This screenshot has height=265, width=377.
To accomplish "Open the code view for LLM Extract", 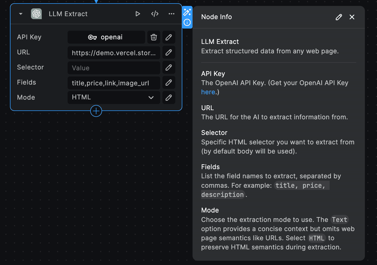I will [x=155, y=14].
